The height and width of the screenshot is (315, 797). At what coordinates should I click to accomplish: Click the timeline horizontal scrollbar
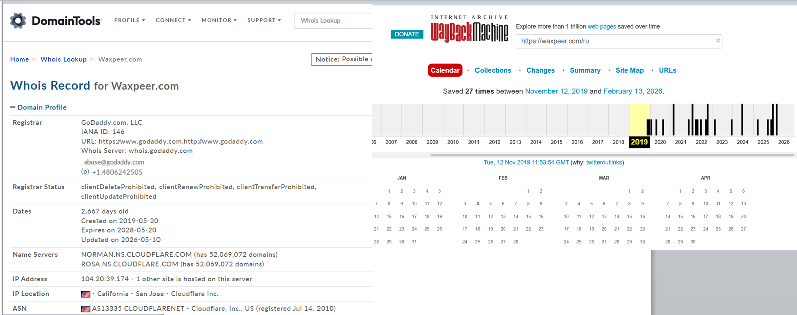click(612, 155)
